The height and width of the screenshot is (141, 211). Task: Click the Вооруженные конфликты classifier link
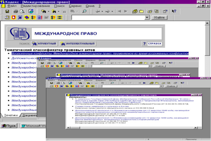pyautogui.click(x=100, y=54)
